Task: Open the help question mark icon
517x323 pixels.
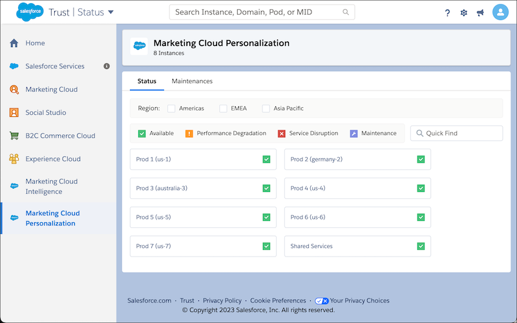Action: 447,12
